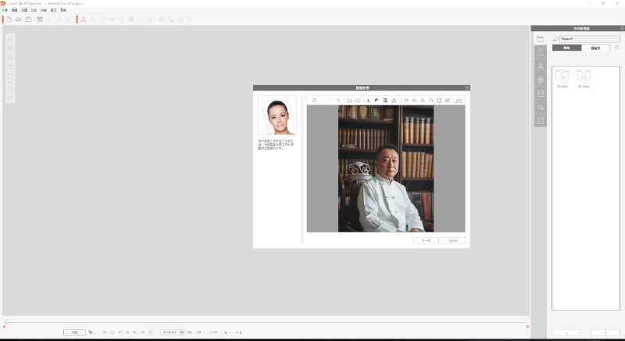The image size is (625, 341).
Task: Open the 帮助 menu
Action: coord(63,10)
